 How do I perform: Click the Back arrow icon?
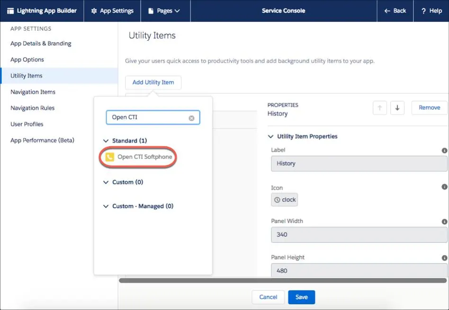pos(387,11)
